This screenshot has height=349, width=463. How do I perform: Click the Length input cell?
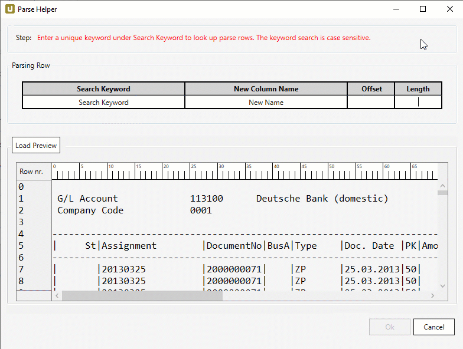[418, 103]
